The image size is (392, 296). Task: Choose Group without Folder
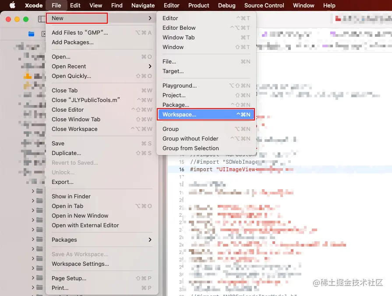[206, 138]
